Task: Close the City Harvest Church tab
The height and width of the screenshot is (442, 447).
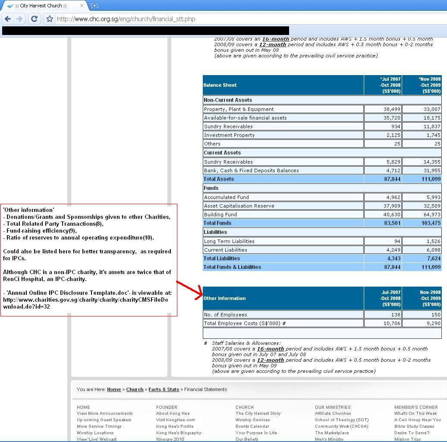Action: 82,6
